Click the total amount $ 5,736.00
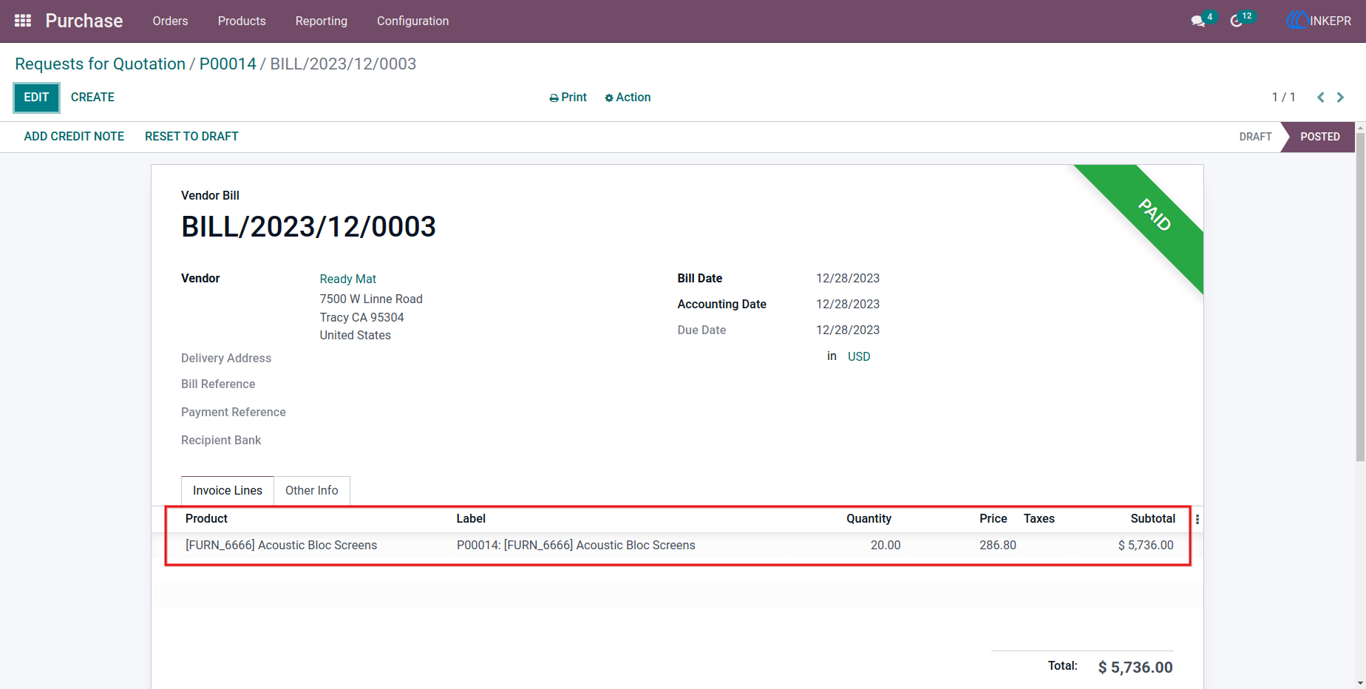 coord(1135,668)
